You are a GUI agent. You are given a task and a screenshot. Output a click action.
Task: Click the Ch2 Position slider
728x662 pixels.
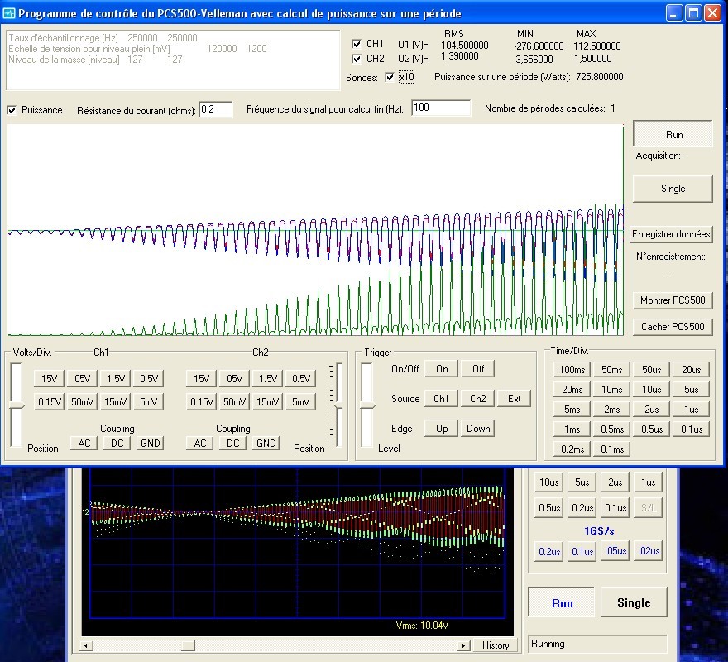pyautogui.click(x=339, y=405)
